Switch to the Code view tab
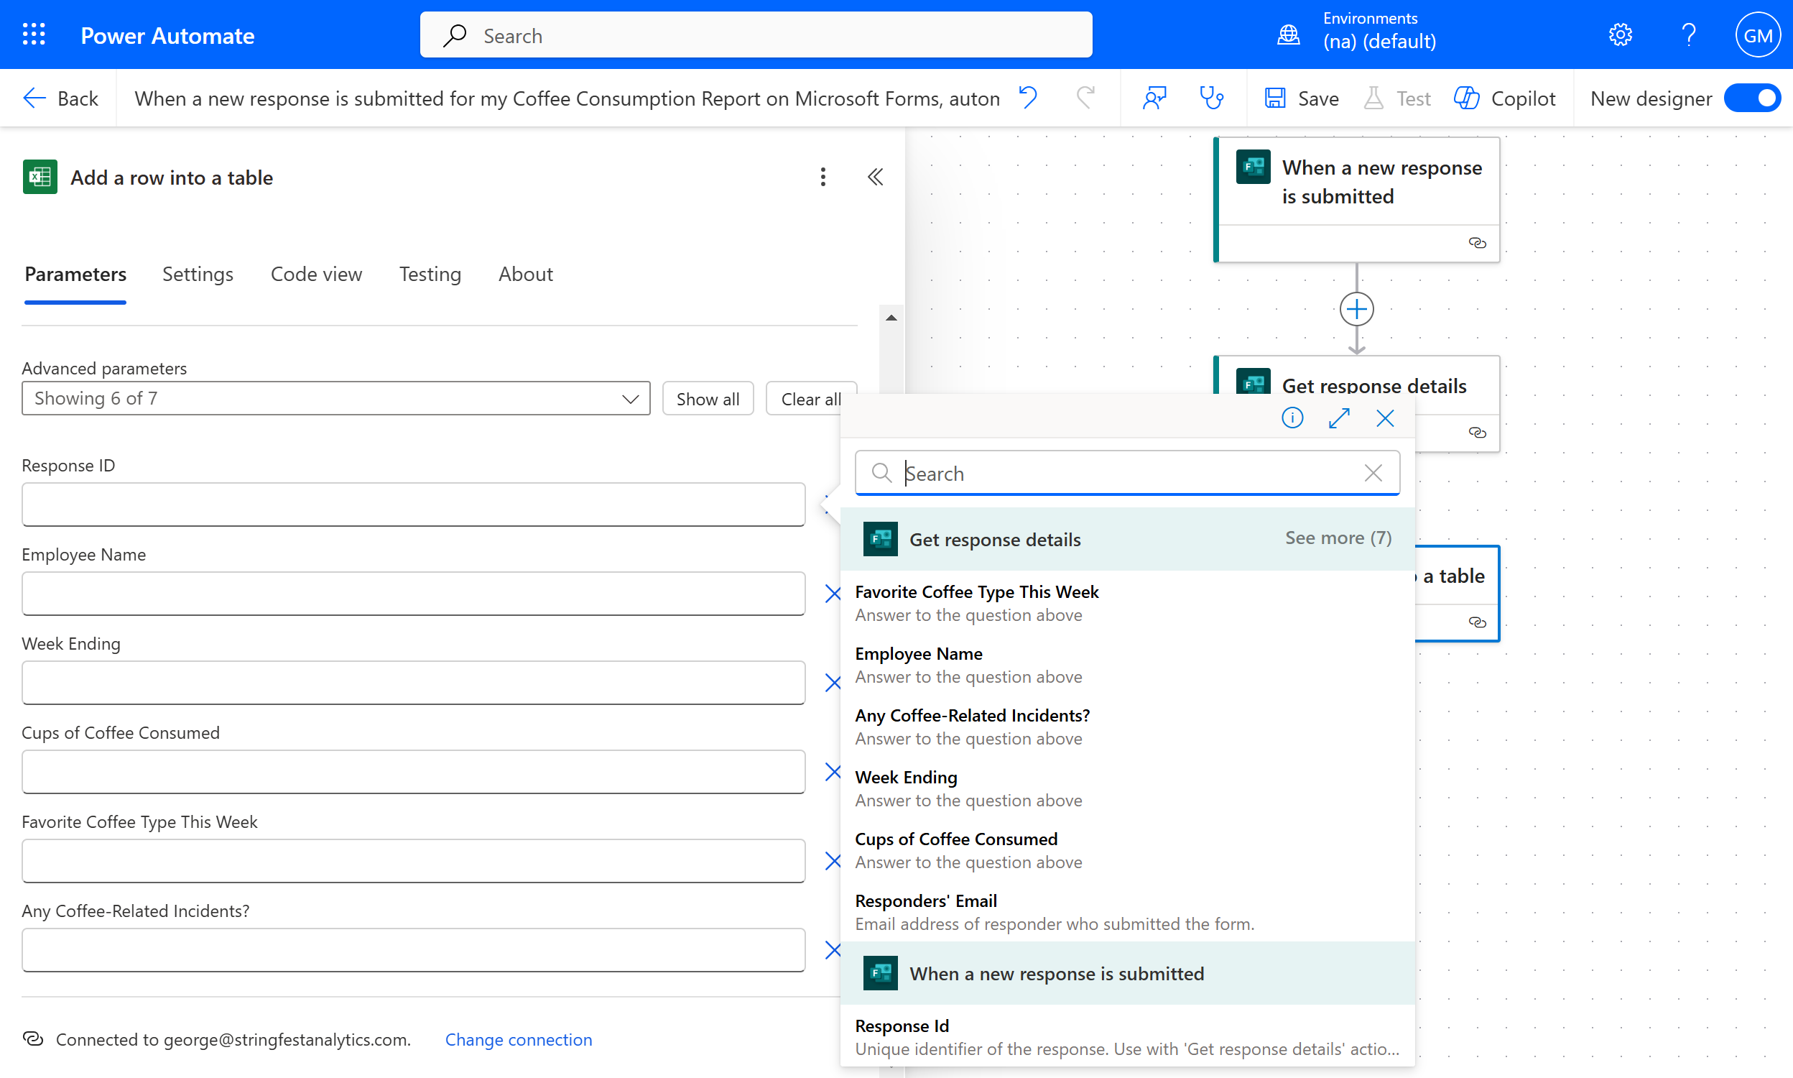Image resolution: width=1793 pixels, height=1078 pixels. click(316, 275)
